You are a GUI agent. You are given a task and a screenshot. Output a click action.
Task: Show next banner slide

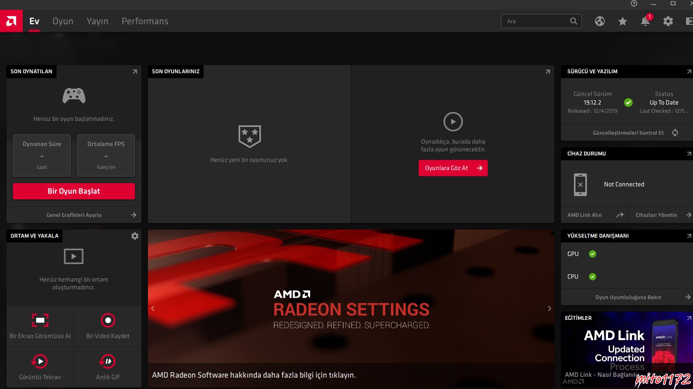550,308
